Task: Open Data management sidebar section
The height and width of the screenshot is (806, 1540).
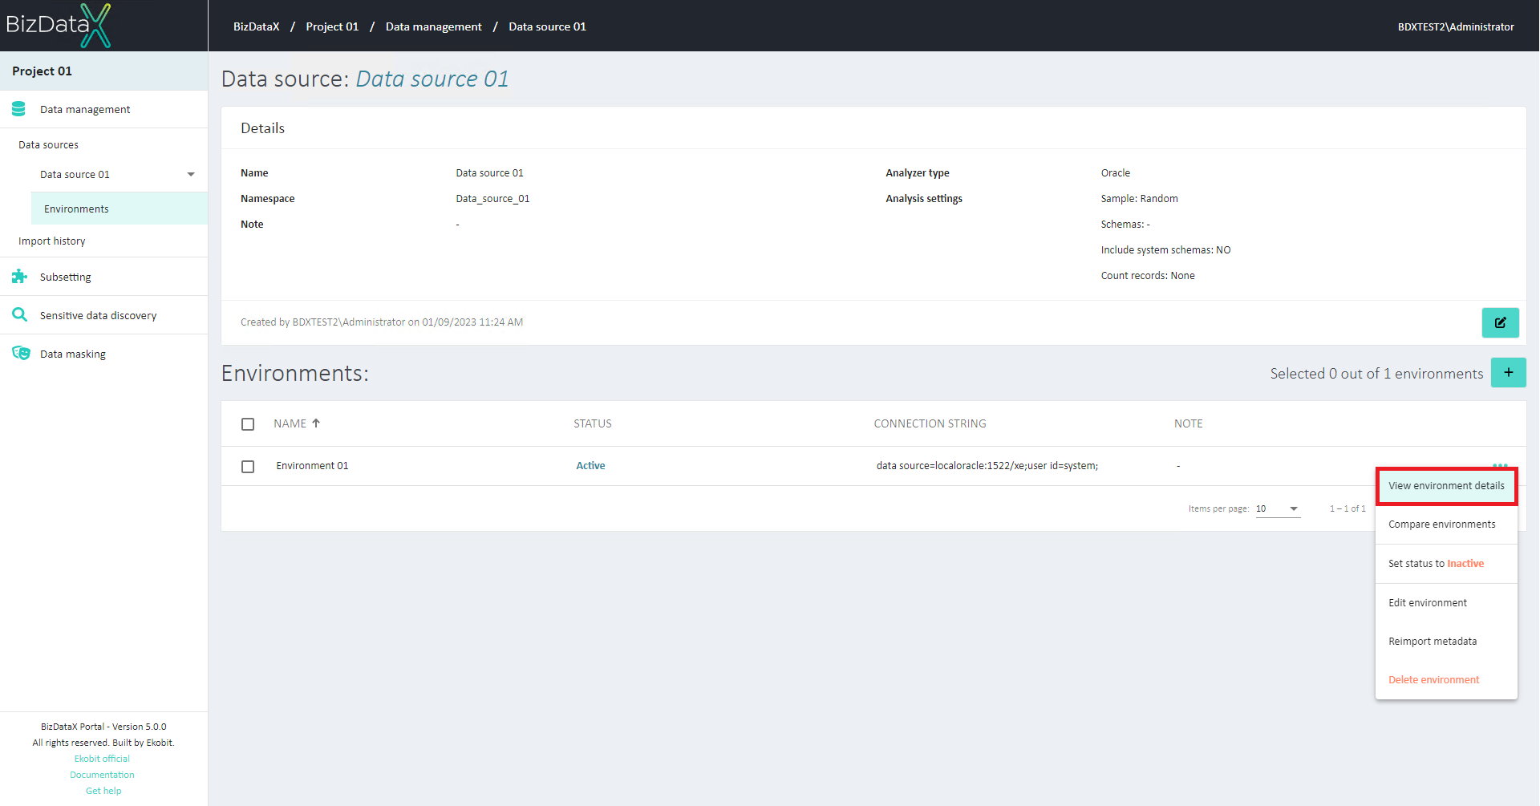Action: tap(103, 109)
